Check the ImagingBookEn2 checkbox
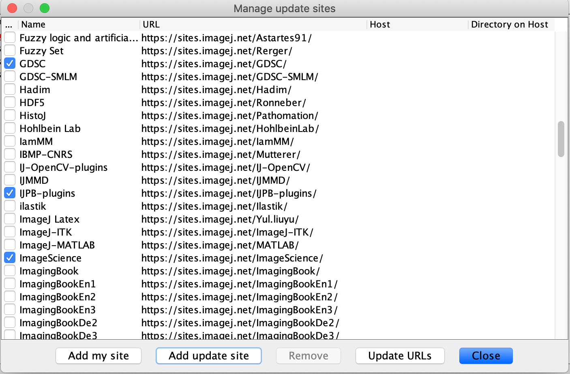 10,297
